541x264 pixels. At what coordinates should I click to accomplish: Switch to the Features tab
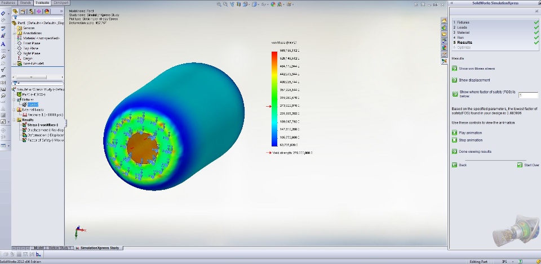click(8, 3)
